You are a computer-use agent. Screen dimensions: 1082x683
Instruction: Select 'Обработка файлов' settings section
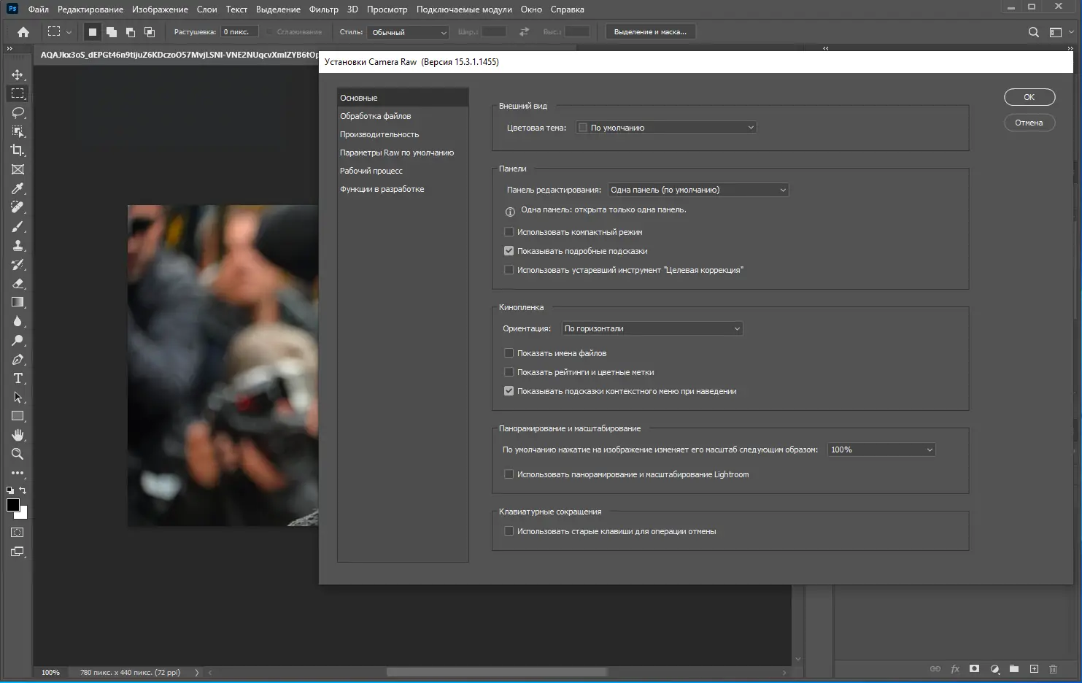[403, 116]
